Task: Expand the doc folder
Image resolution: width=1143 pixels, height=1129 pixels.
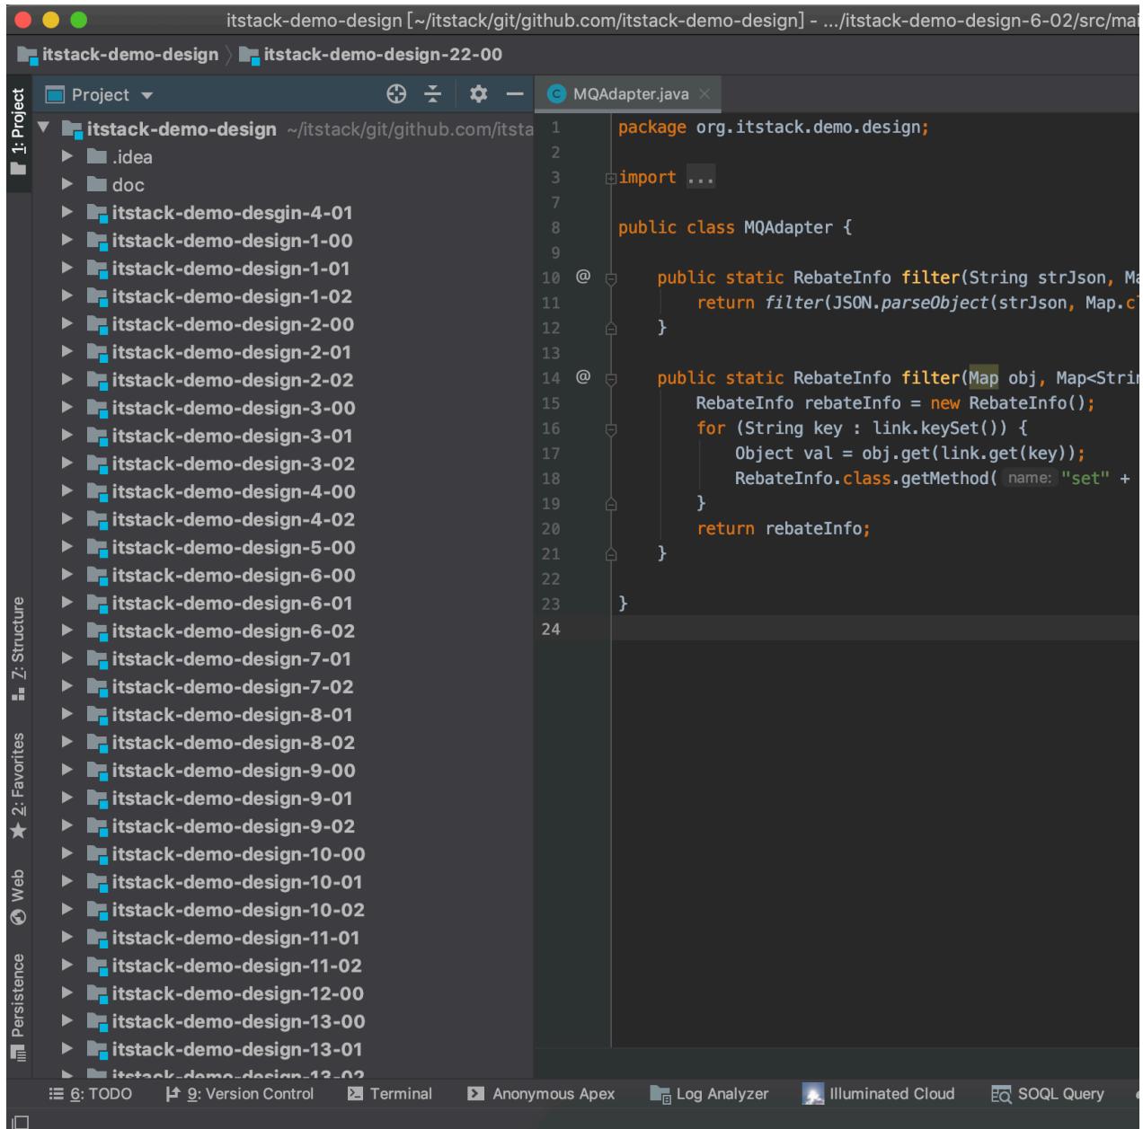Action: tap(67, 185)
